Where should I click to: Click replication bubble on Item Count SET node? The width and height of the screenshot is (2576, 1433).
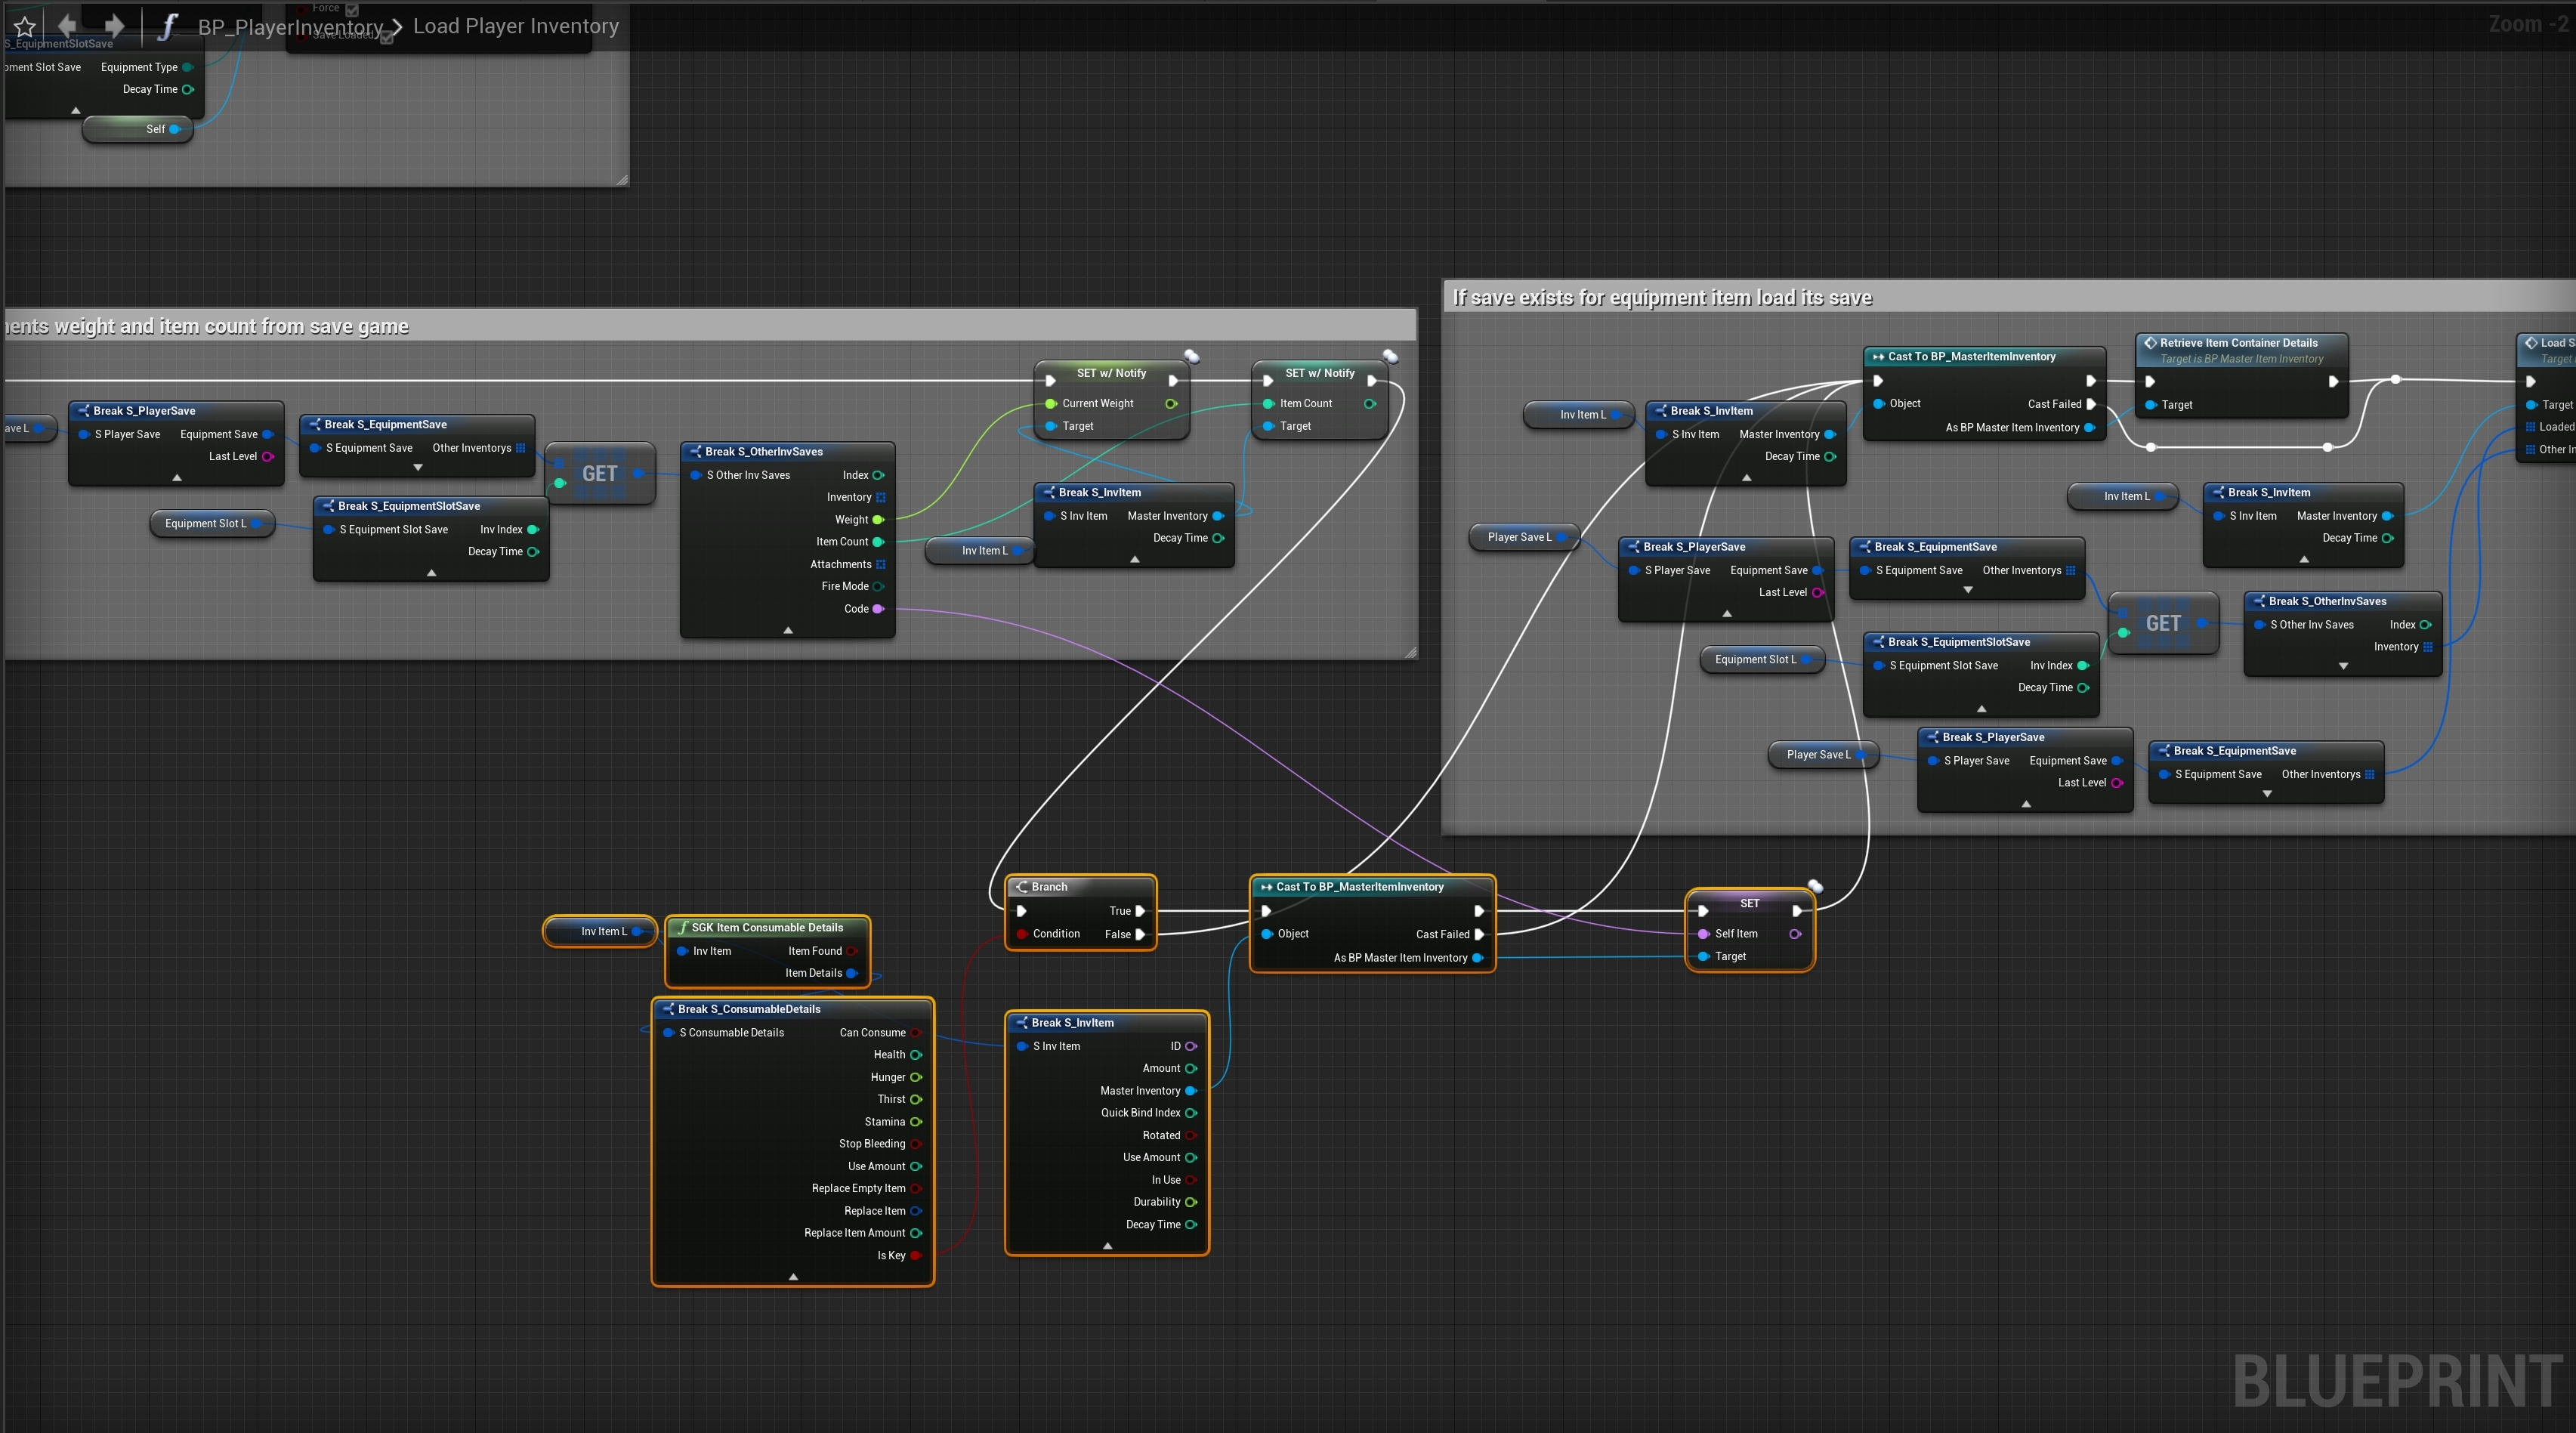(1390, 356)
